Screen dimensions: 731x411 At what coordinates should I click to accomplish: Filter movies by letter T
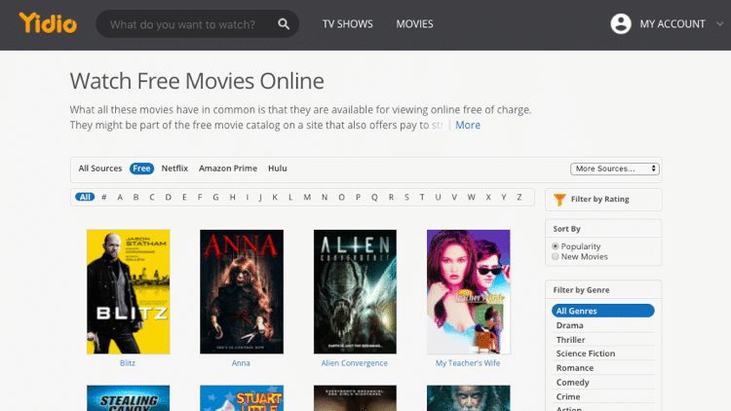[422, 197]
